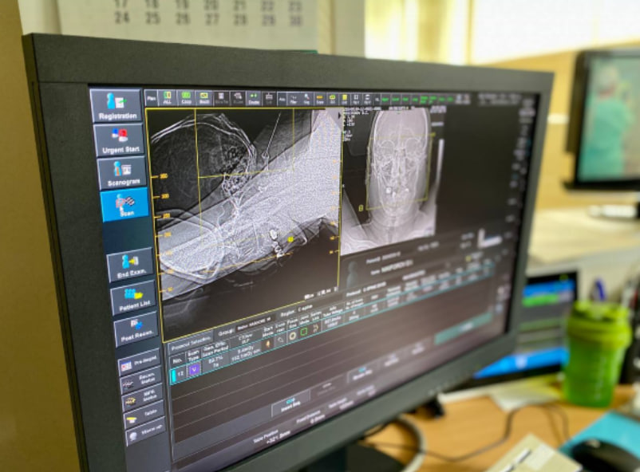Image resolution: width=640 pixels, height=472 pixels.
Task: Click the Coup toolbar icon
Action: coord(186,98)
